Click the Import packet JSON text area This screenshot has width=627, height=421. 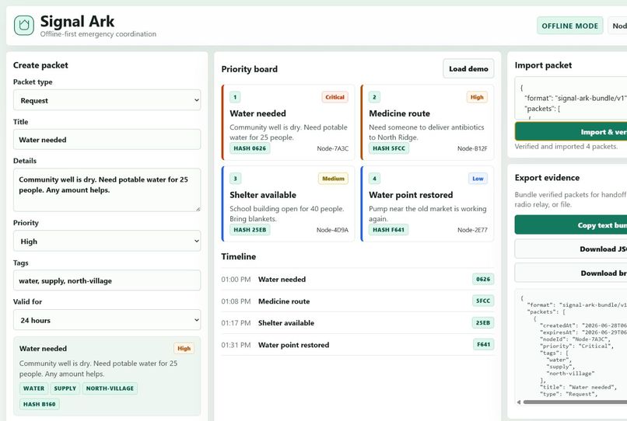coord(571,99)
